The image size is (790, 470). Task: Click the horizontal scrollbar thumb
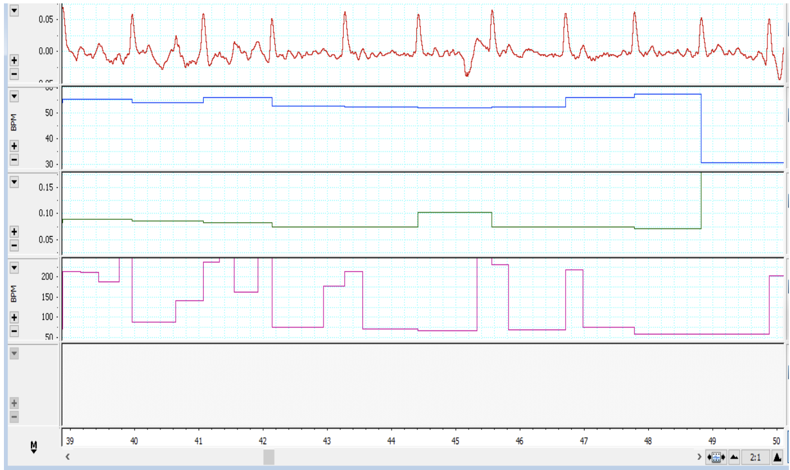(x=269, y=457)
